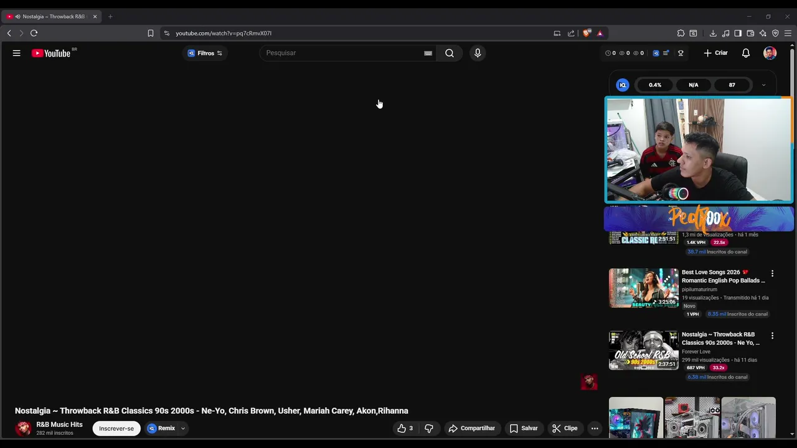The width and height of the screenshot is (797, 448).
Task: Click Inscrever-se to subscribe
Action: click(x=116, y=429)
